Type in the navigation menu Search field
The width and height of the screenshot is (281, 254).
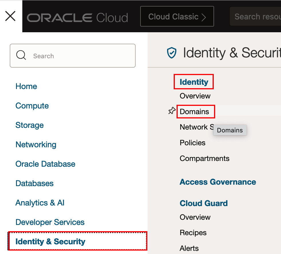click(80, 56)
